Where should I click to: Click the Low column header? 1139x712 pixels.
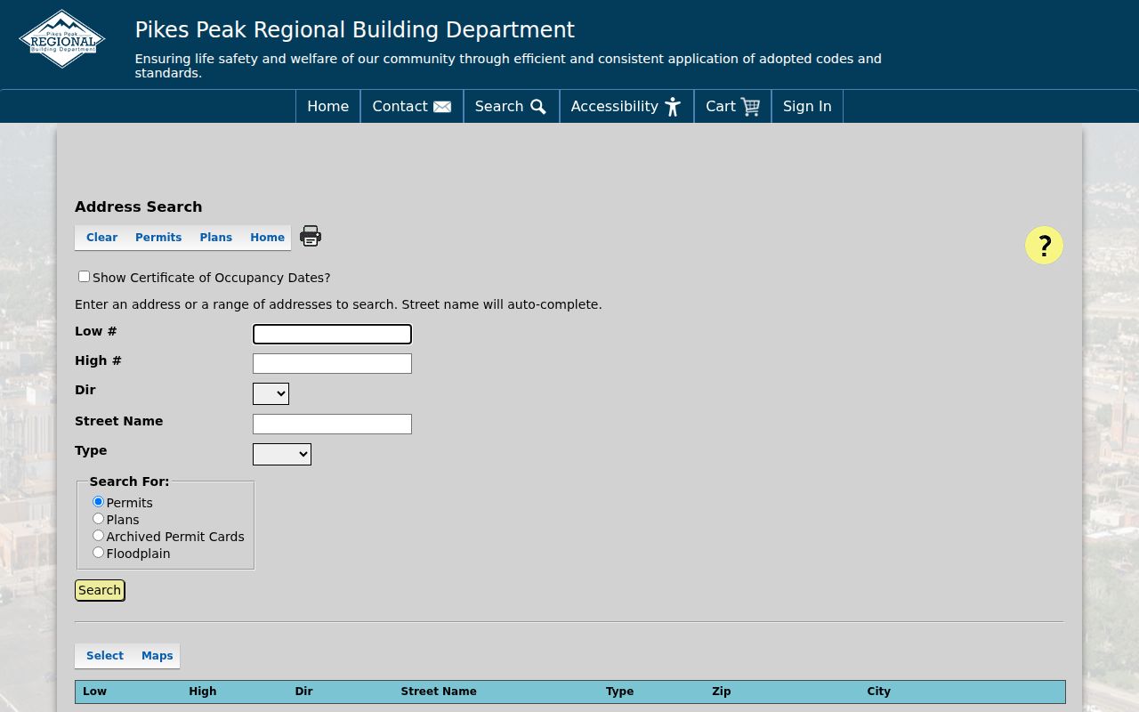pyautogui.click(x=94, y=692)
